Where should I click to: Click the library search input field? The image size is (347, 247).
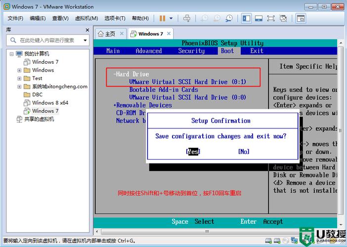coord(47,40)
